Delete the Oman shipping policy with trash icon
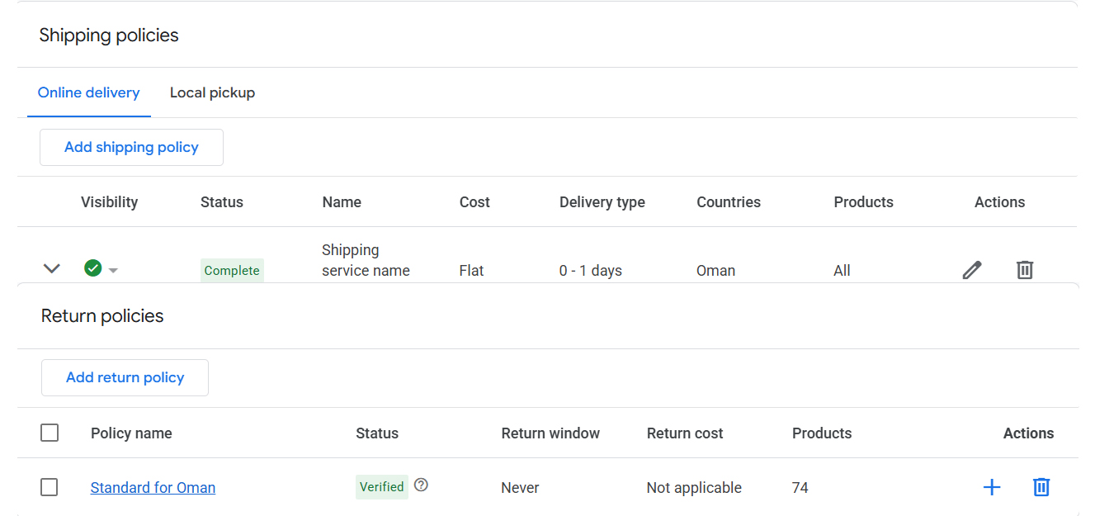1114x516 pixels. point(1025,270)
